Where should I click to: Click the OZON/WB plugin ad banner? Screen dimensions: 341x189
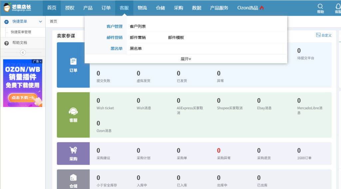[23, 83]
